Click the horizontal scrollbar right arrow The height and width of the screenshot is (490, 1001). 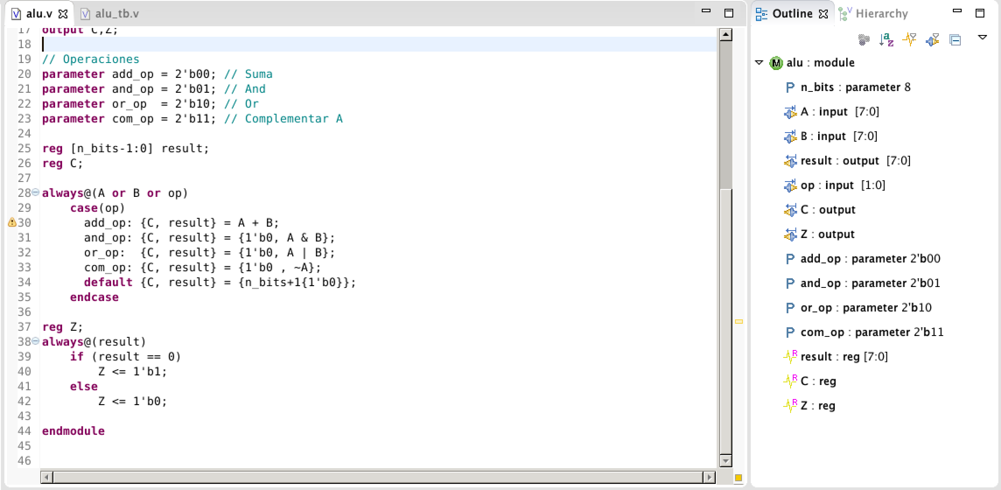pyautogui.click(x=710, y=477)
